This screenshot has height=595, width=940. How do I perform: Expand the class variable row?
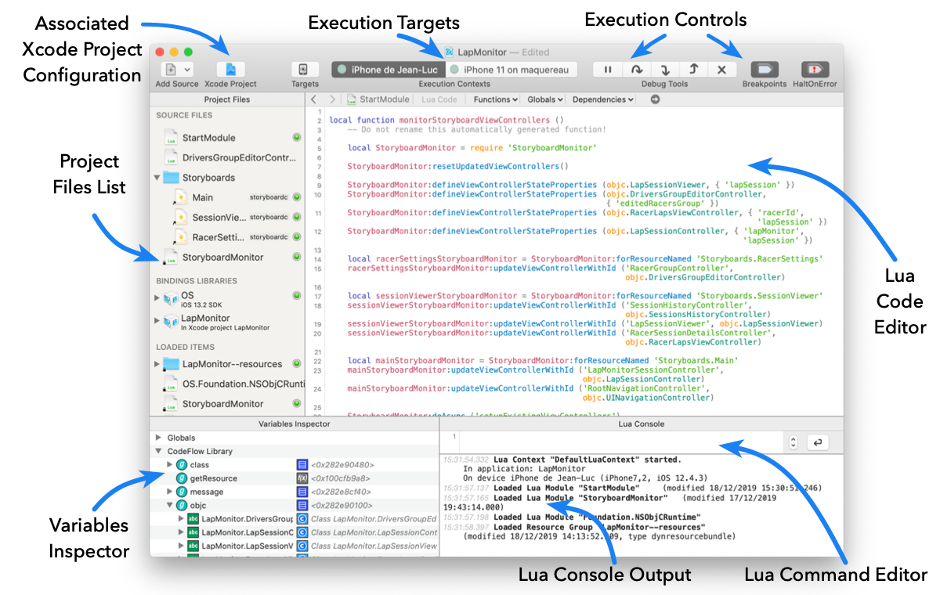point(169,465)
